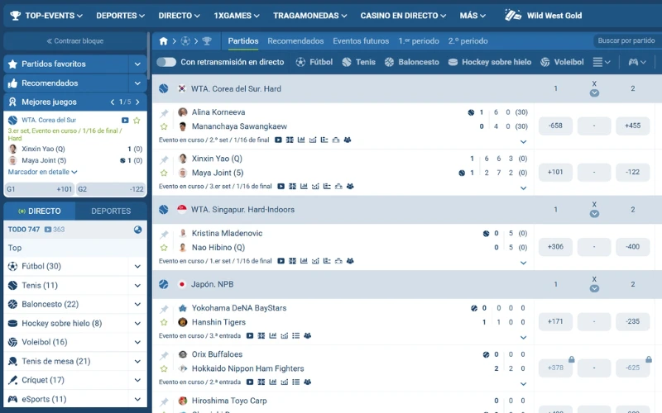Go to previous Mejores juegos card
This screenshot has width=662, height=413.
[x=112, y=102]
